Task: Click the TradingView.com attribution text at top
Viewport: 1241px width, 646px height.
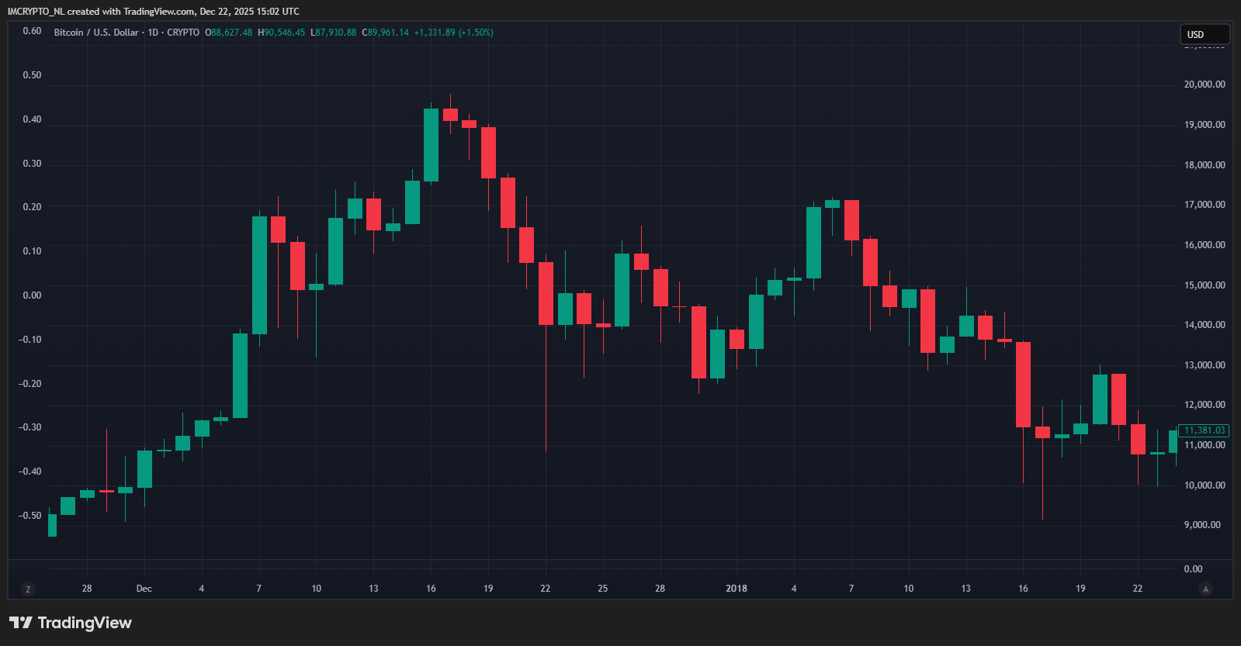Action: click(159, 12)
